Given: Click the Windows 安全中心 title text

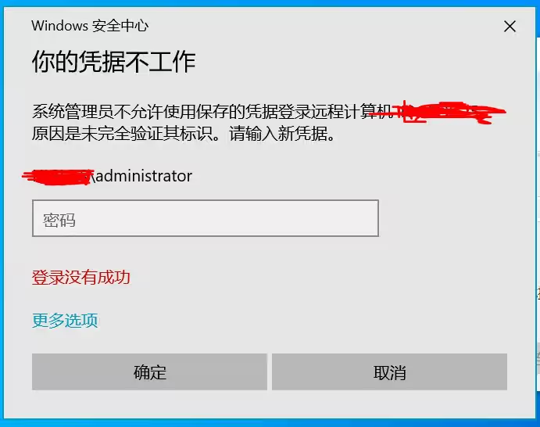Looking at the screenshot, I should click(90, 26).
